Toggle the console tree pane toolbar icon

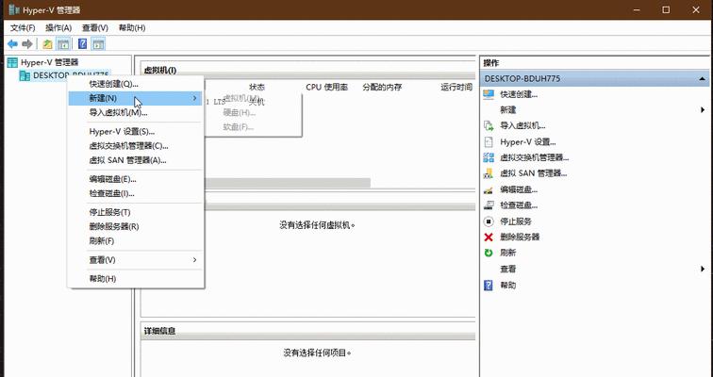point(63,44)
